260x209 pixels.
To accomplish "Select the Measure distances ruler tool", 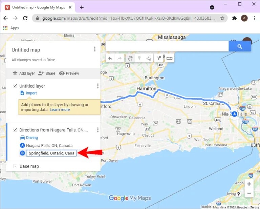I will [169, 58].
